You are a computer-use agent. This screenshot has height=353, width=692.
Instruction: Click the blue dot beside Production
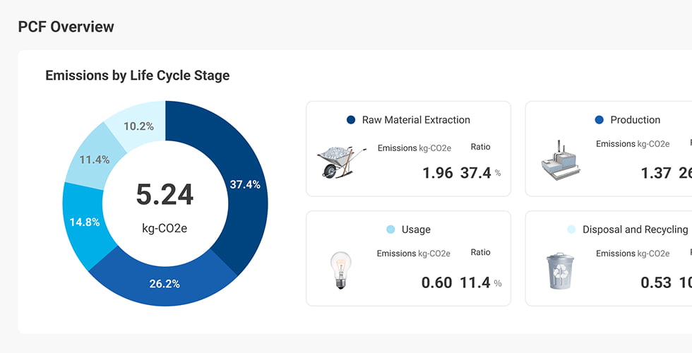click(x=599, y=119)
